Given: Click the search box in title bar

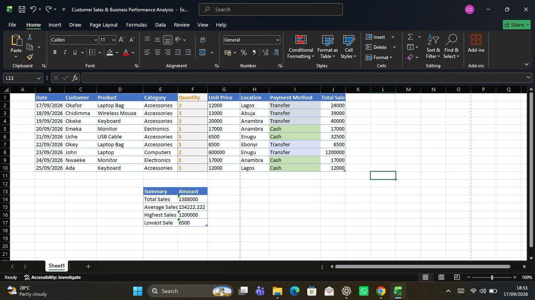Looking at the screenshot, I should click(x=270, y=9).
